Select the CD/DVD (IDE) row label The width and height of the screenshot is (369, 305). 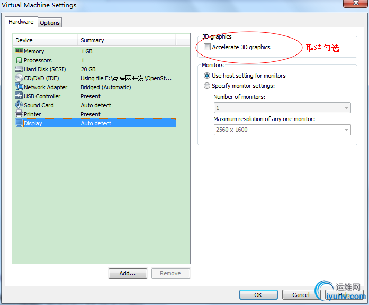(41, 78)
